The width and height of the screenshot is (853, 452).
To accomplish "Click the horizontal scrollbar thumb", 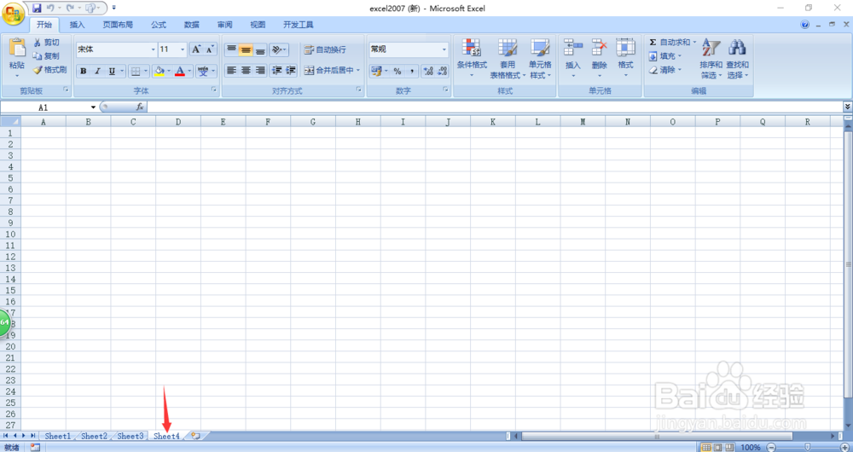I will click(657, 437).
